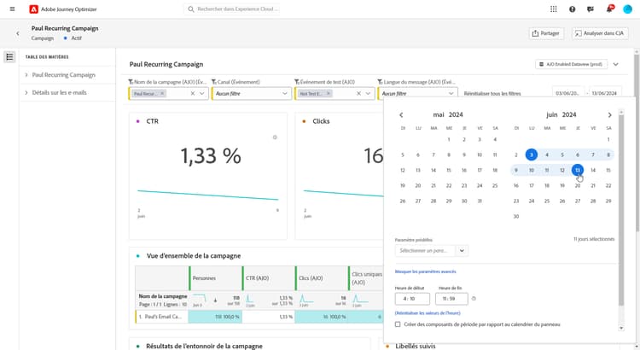Image resolution: width=640 pixels, height=350 pixels.
Task: Expand Détails sur les e-mails section
Action: (x=26, y=93)
